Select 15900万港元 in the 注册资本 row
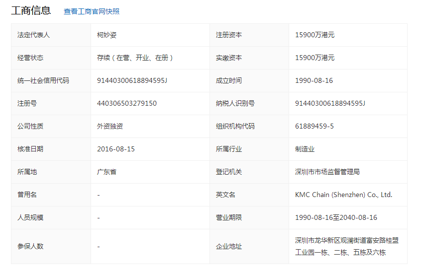Screen dimensions: 422x272 pos(315,35)
